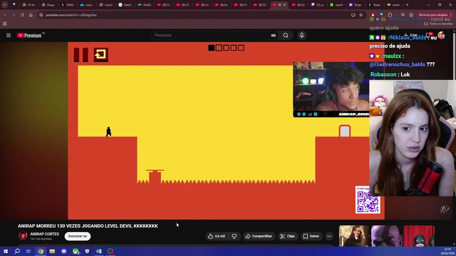
Task: Open the Criar create button
Action: 411,35
